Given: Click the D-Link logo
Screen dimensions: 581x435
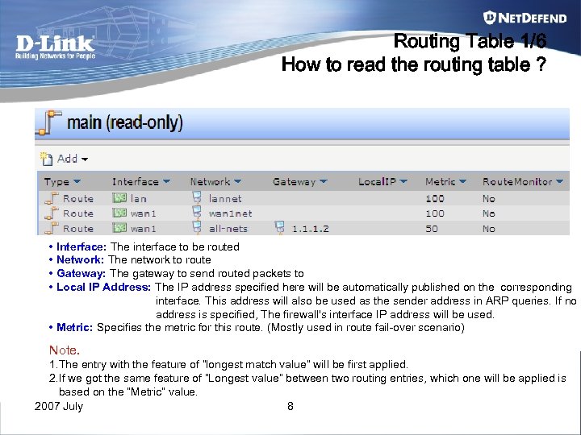Looking at the screenshot, I should tap(55, 47).
